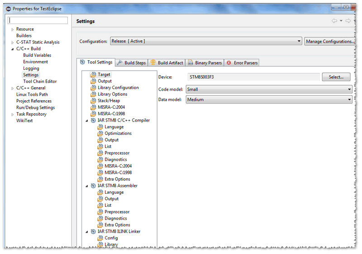Click the Stack/Heap settings icon

[94, 101]
